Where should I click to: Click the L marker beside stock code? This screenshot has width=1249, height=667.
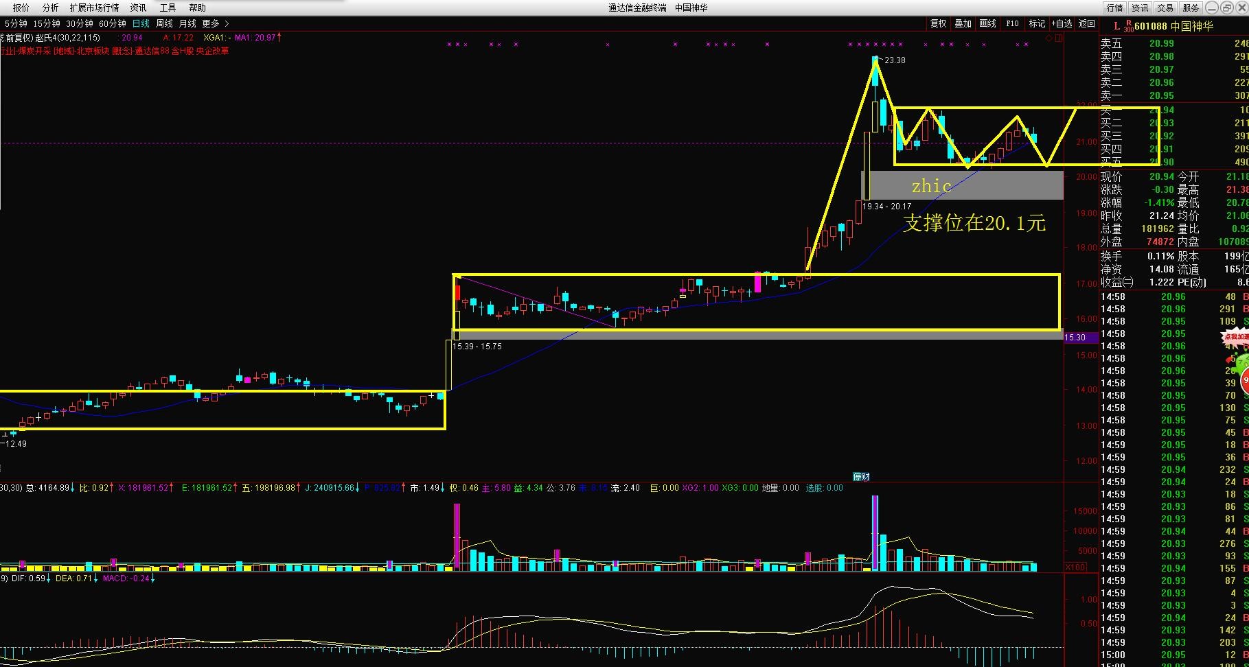tap(1116, 25)
